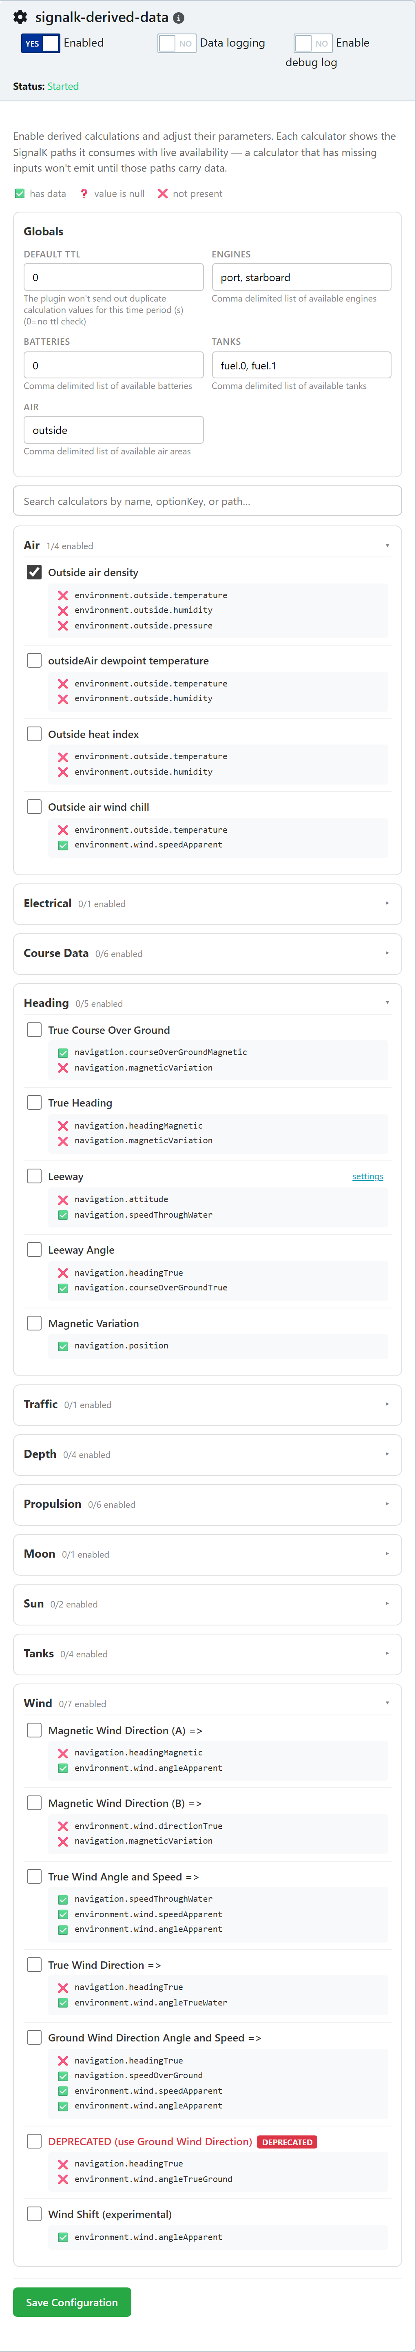Click green check beside navigation.courseOverGroundMagnetic

point(63,1053)
